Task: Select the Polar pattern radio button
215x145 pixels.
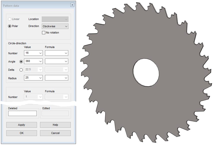Action: [x=10, y=26]
